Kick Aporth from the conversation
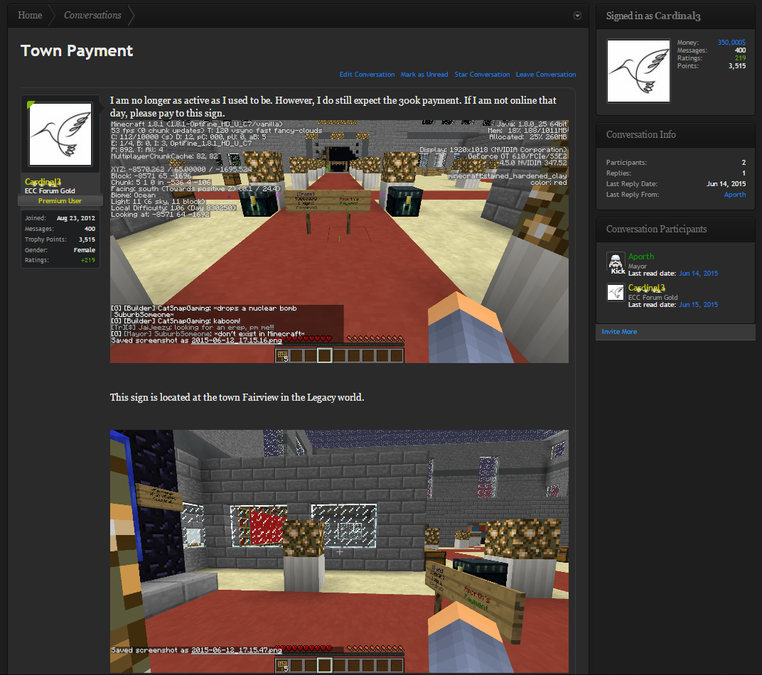 click(x=618, y=271)
